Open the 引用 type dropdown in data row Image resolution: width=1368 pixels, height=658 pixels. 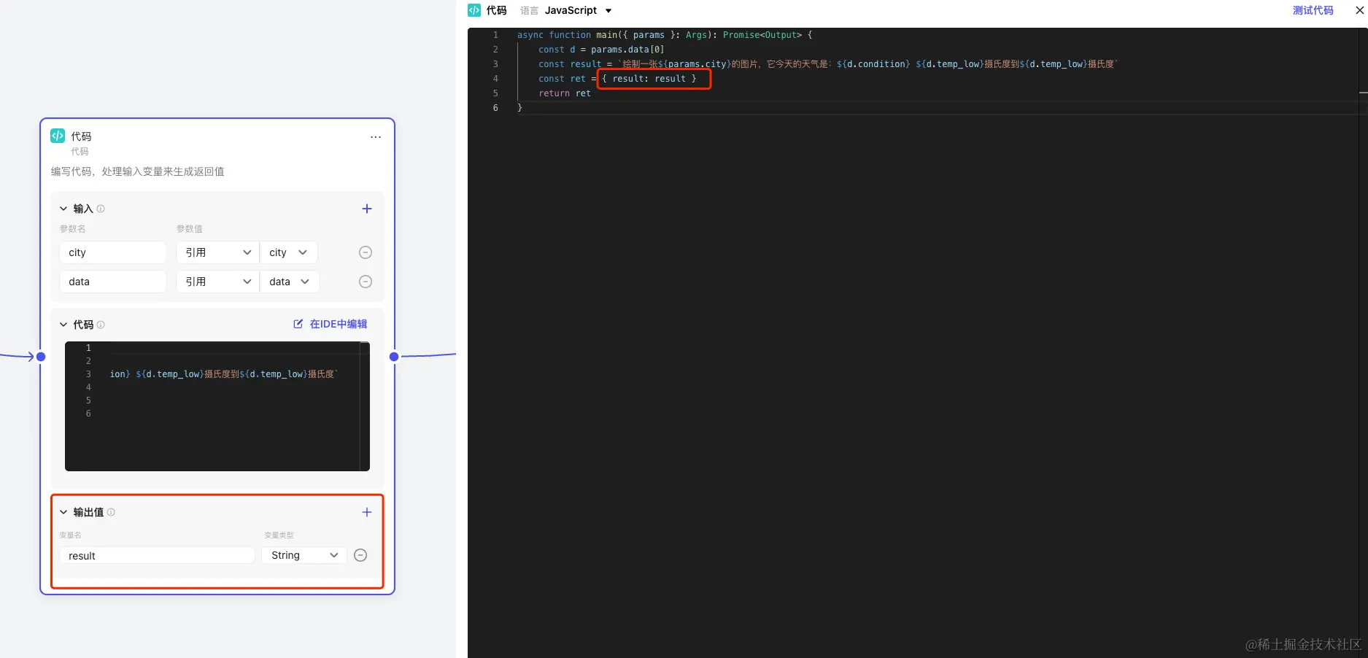(218, 282)
